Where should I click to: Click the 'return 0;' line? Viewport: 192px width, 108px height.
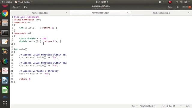(x=25, y=79)
